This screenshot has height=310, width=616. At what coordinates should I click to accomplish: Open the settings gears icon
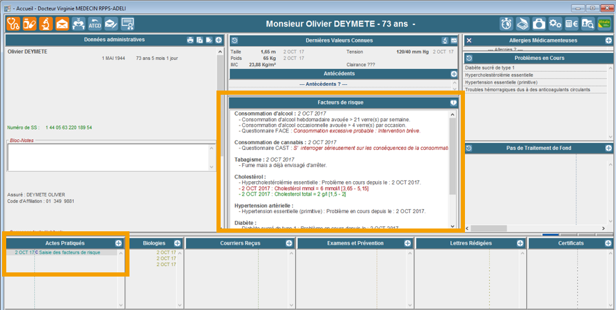pyautogui.click(x=555, y=24)
